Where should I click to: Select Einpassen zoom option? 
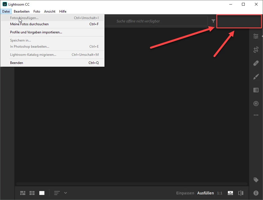click(185, 193)
